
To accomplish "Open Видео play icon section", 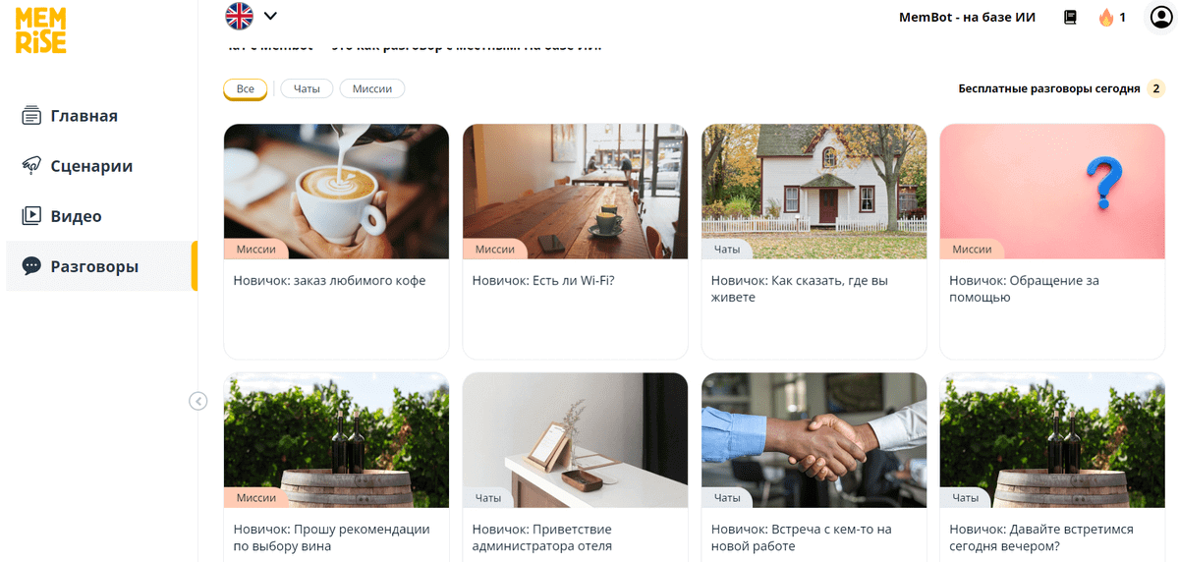I will (31, 216).
